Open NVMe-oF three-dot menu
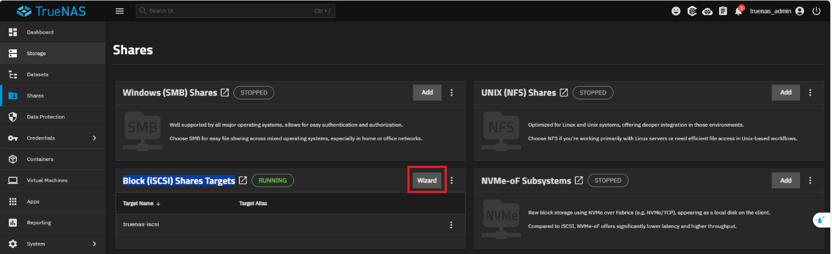The width and height of the screenshot is (832, 254). [810, 180]
